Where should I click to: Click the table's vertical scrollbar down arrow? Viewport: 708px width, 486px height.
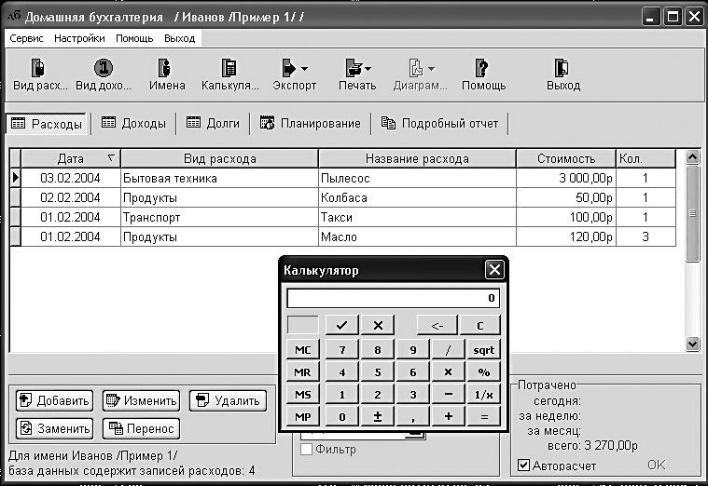pyautogui.click(x=692, y=344)
